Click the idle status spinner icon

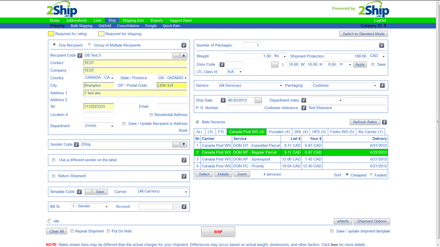pos(50,221)
